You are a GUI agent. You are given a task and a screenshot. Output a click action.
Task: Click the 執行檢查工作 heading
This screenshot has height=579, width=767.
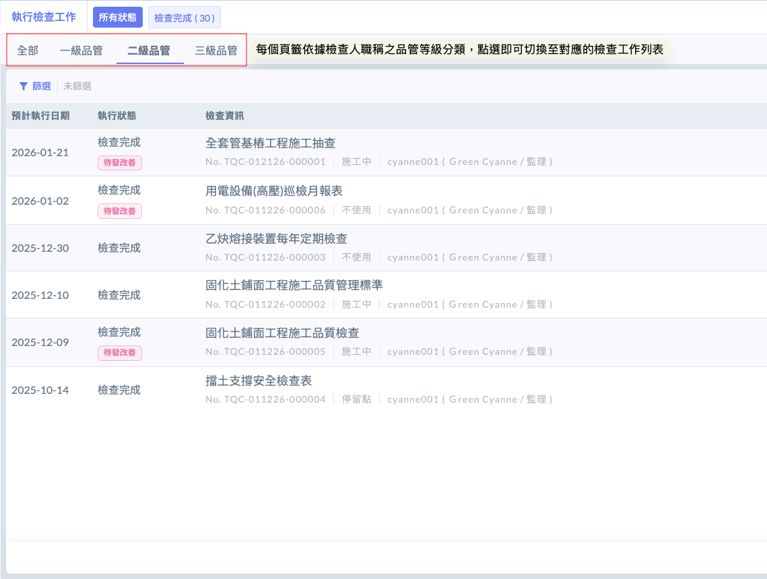click(44, 17)
